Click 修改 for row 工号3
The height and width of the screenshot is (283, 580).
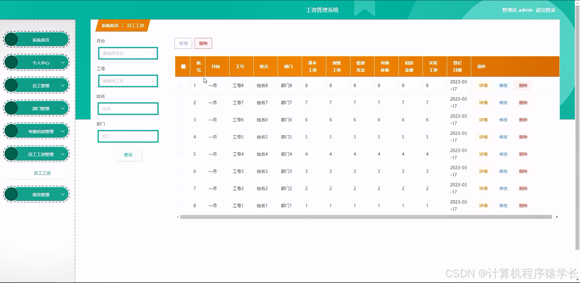tap(503, 171)
